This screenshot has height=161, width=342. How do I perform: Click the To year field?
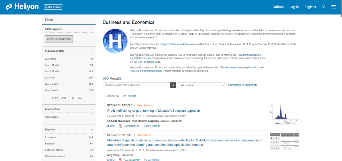(80, 98)
